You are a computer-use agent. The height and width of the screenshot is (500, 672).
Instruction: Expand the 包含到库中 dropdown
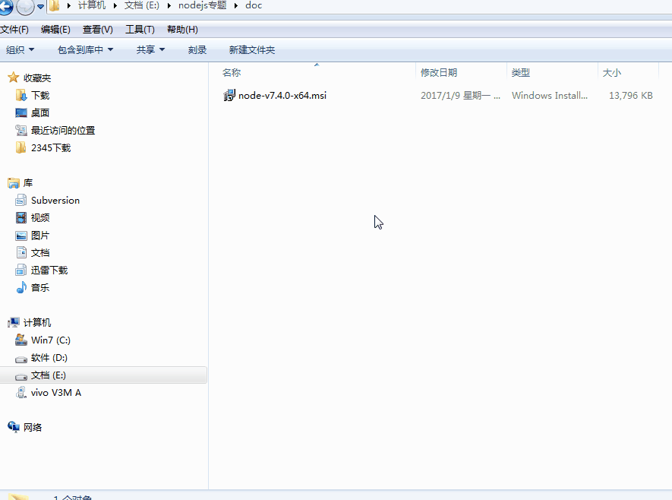(85, 50)
